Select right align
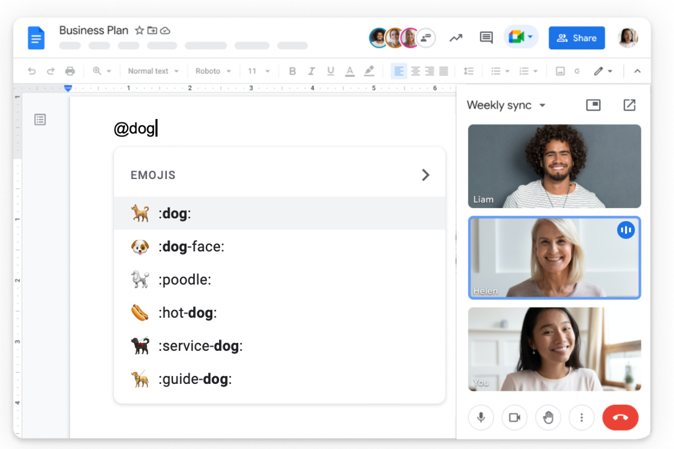Image resolution: width=674 pixels, height=449 pixels. click(x=430, y=71)
